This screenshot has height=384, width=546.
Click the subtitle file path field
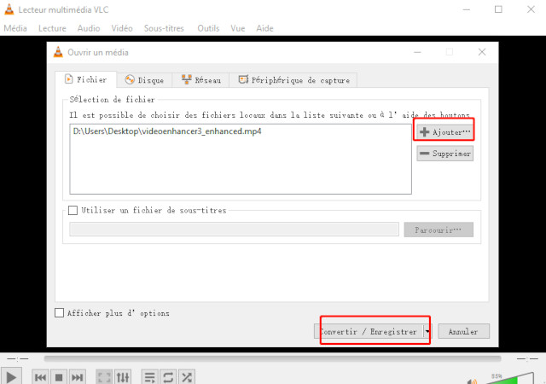pyautogui.click(x=234, y=230)
